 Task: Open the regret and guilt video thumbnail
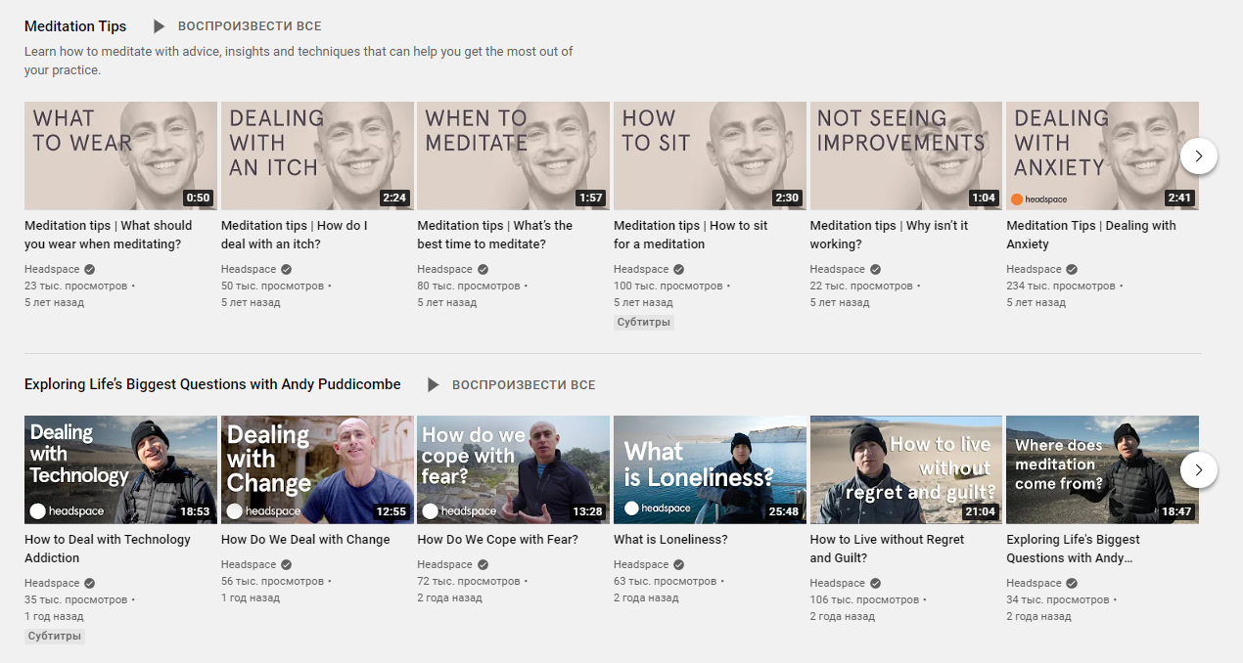(906, 470)
